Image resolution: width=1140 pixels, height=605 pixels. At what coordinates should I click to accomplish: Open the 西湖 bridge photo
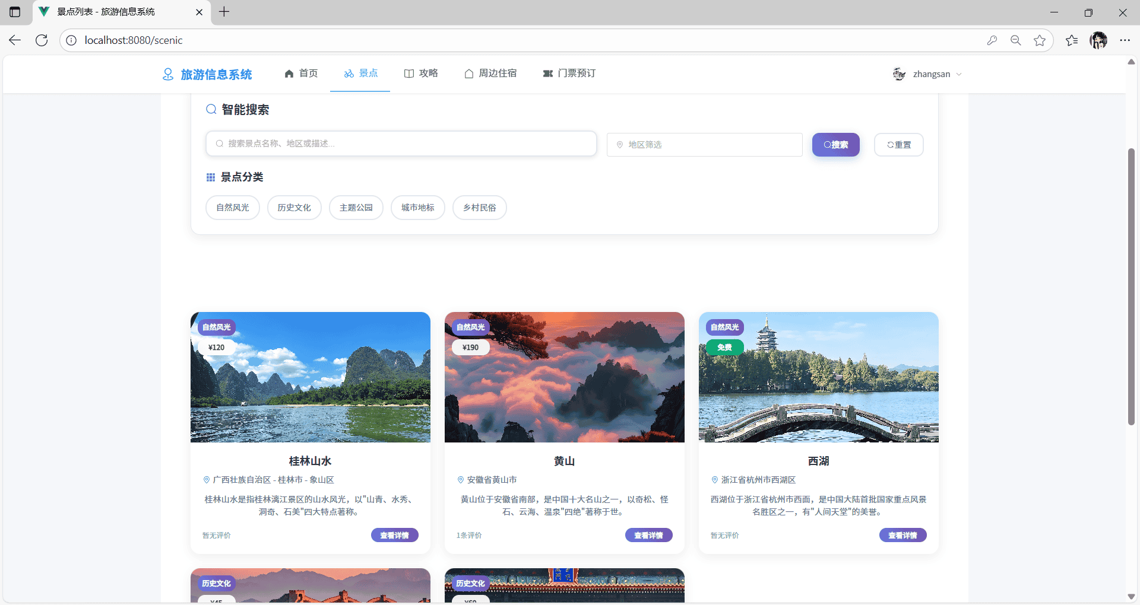[x=819, y=377]
